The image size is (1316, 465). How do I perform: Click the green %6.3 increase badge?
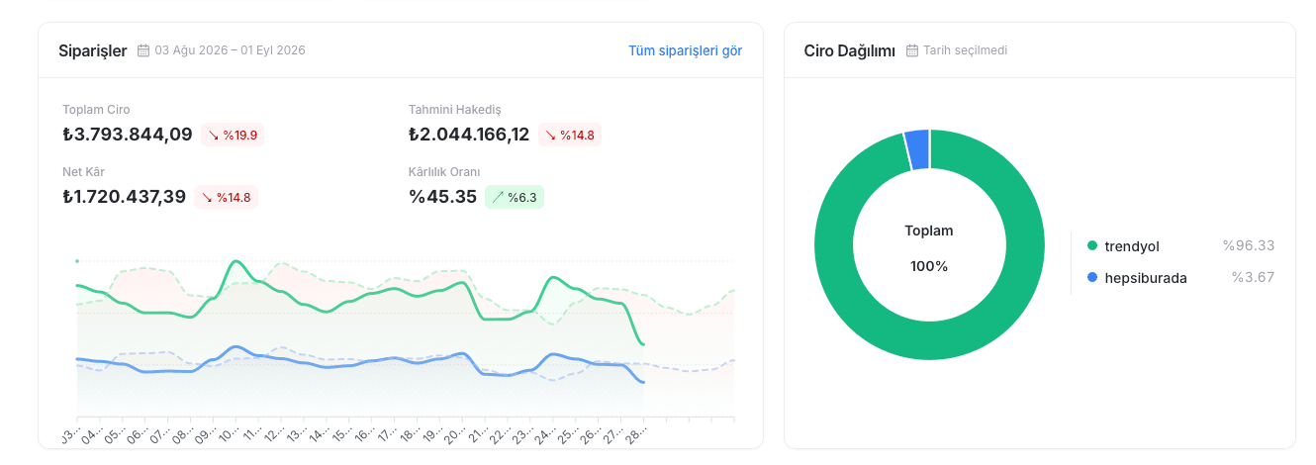515,197
